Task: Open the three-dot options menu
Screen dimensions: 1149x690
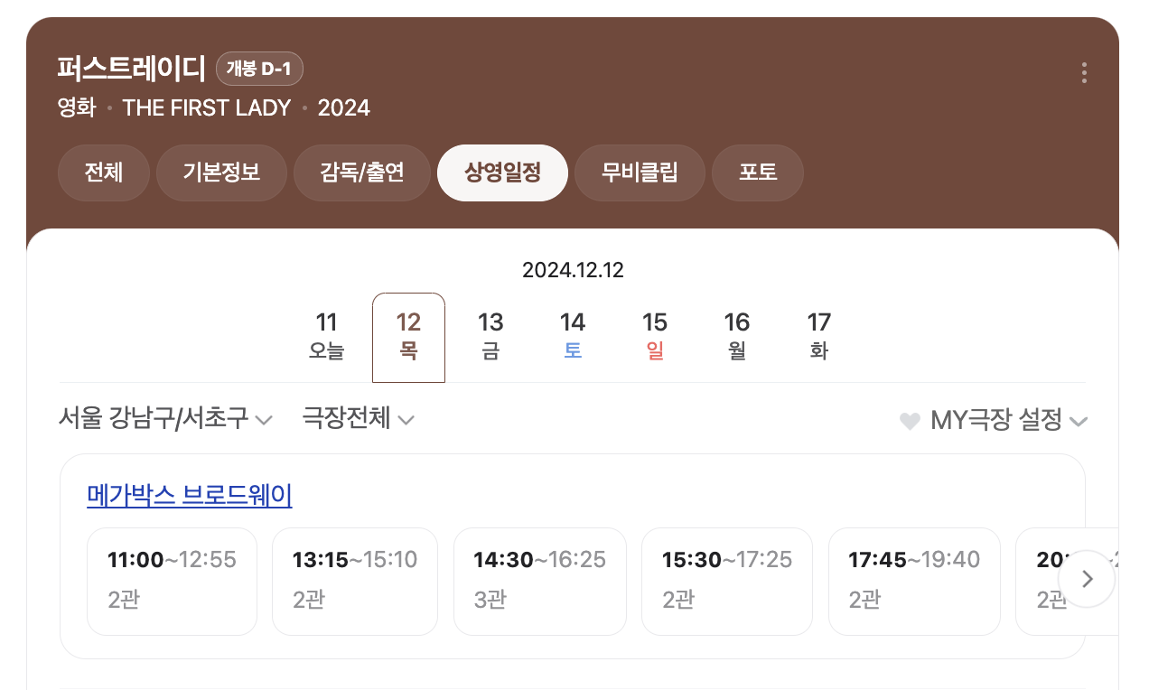Action: [1084, 72]
